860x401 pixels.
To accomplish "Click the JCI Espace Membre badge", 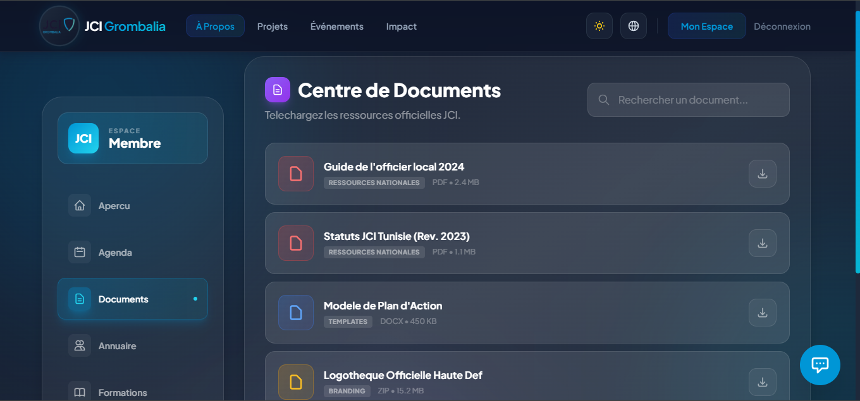I will 133,138.
